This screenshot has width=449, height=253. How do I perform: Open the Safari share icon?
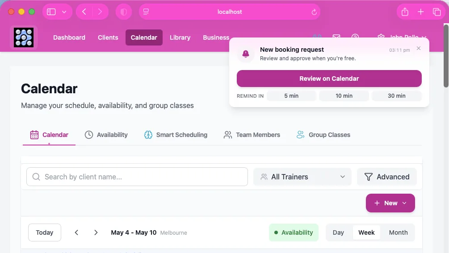(x=405, y=12)
